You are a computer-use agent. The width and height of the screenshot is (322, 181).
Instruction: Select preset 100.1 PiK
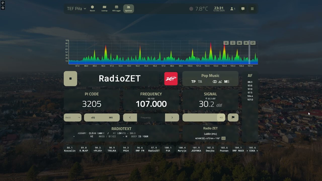click(168, 149)
